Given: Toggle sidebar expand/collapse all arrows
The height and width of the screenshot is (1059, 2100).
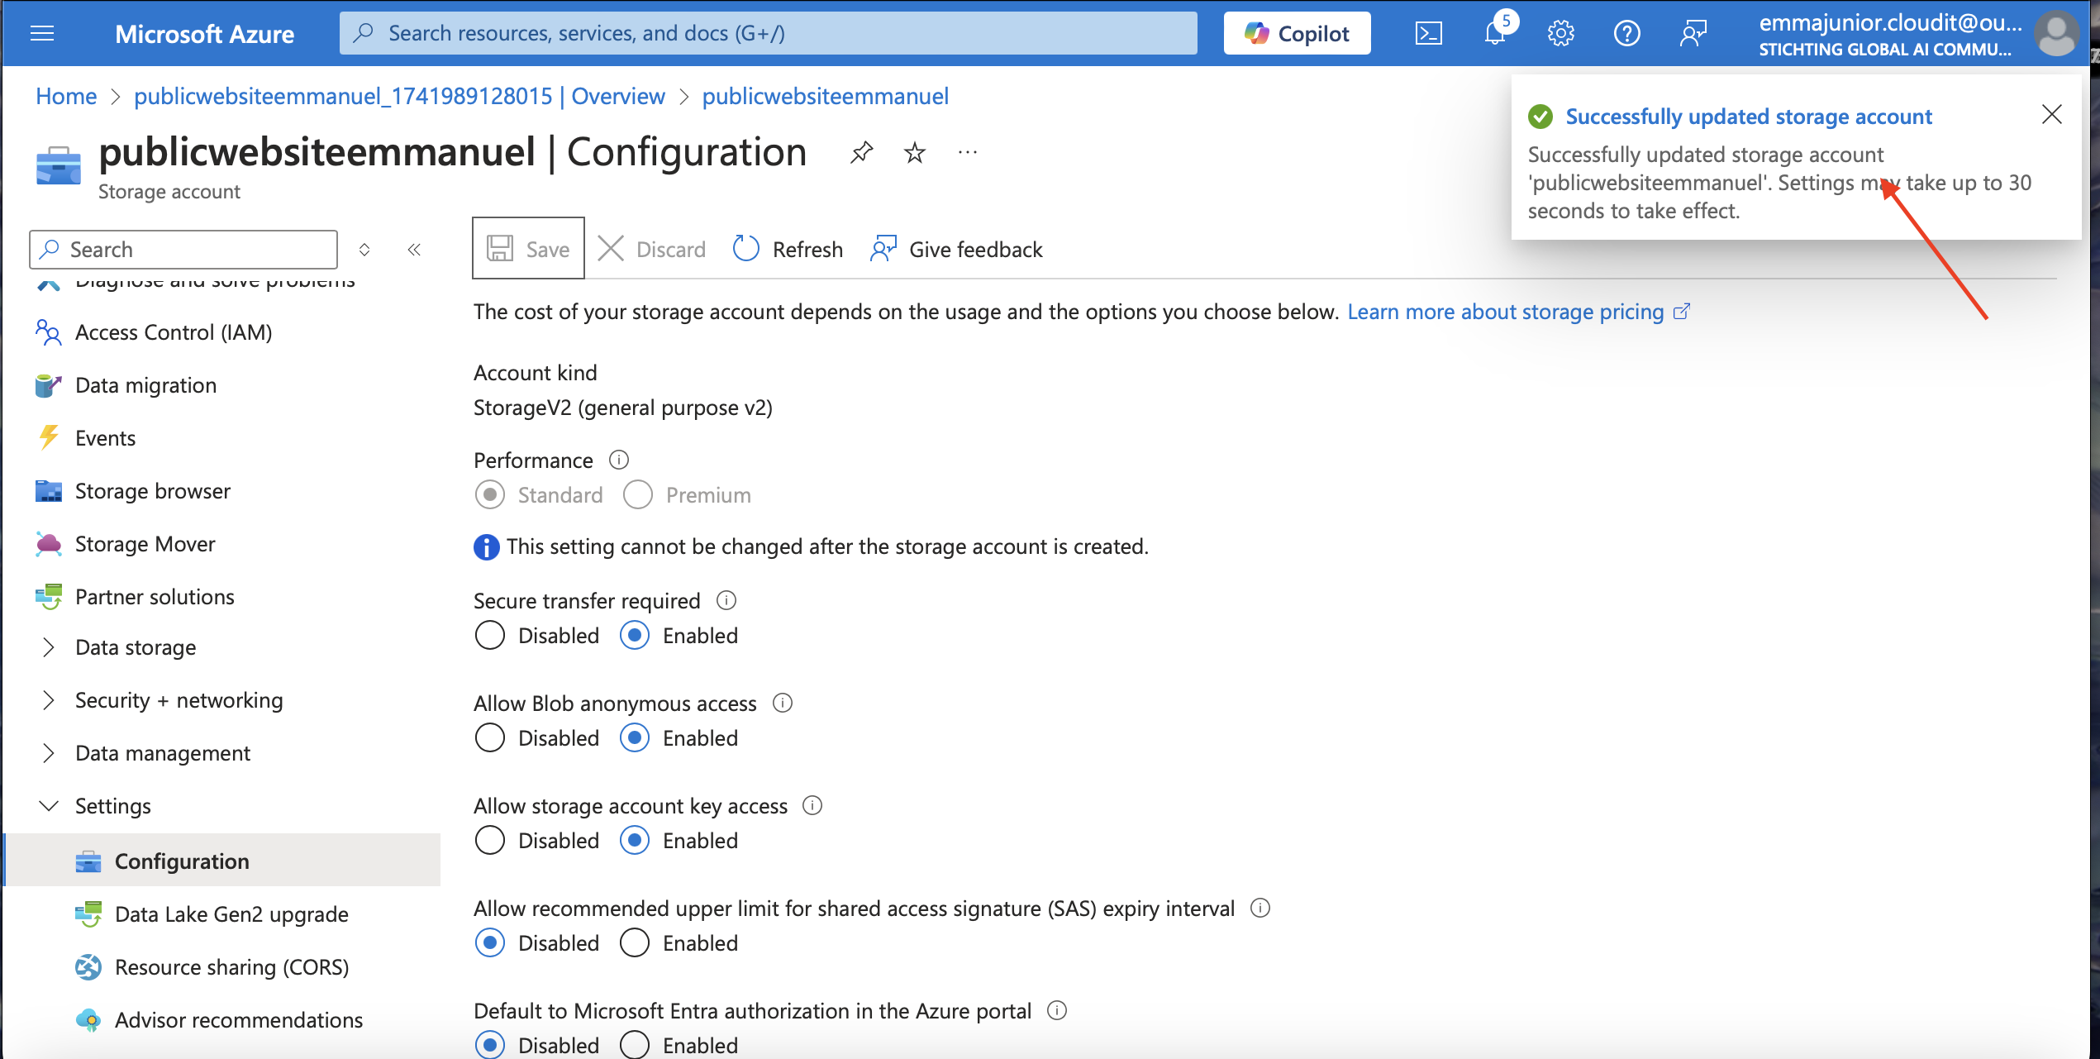Looking at the screenshot, I should 364,250.
